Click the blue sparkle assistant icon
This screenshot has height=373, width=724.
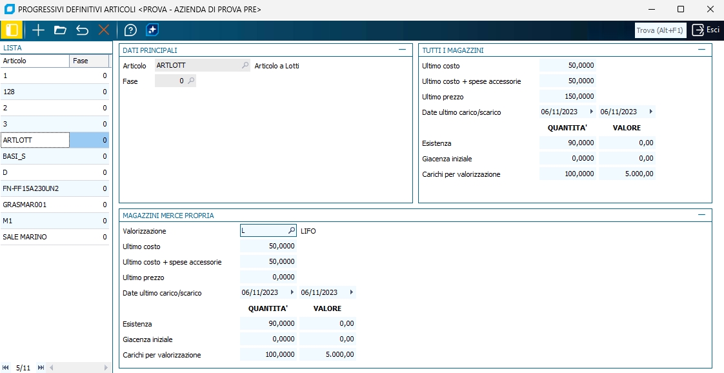point(152,30)
